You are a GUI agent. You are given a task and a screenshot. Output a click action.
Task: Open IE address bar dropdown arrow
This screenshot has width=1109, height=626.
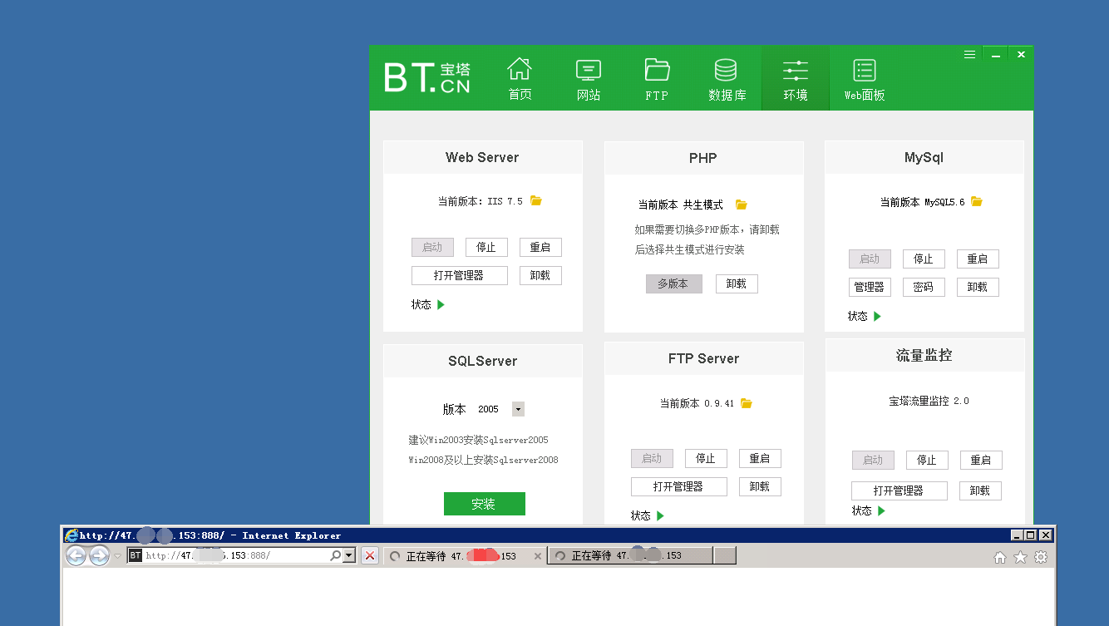pyautogui.click(x=349, y=555)
